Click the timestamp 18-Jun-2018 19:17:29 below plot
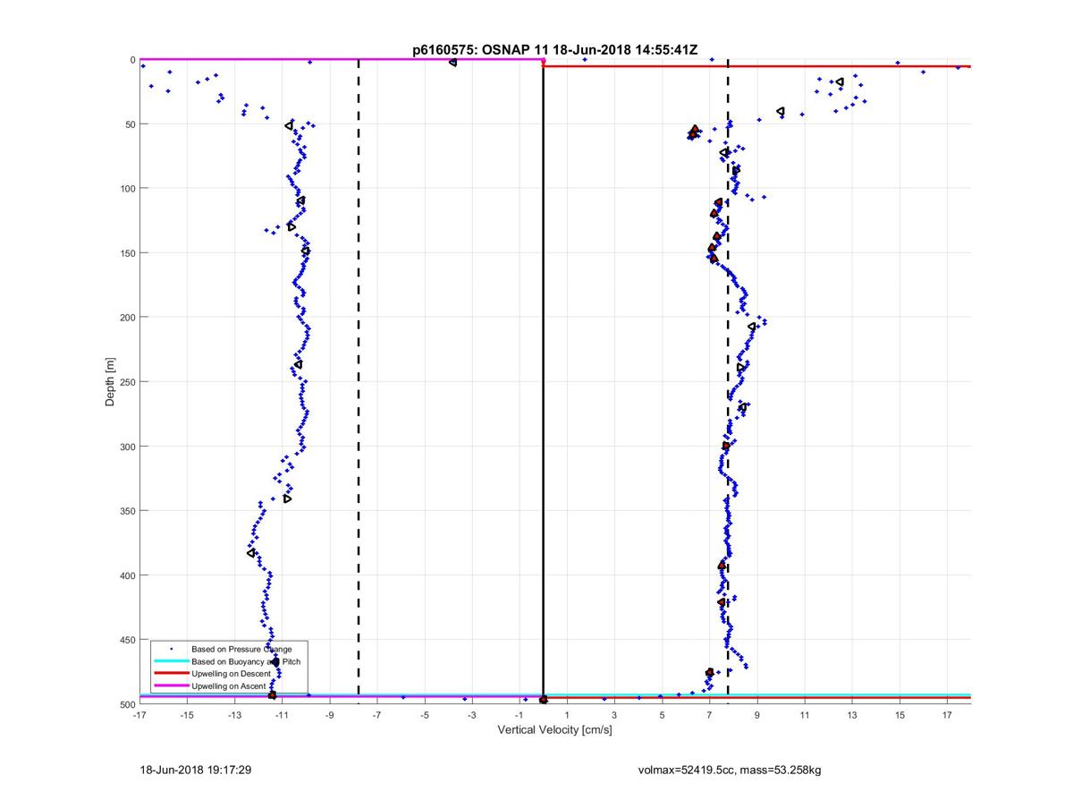Screen dimensions: 1073x792 pyautogui.click(x=195, y=770)
